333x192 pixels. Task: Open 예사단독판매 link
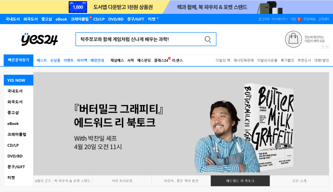[x=244, y=60]
